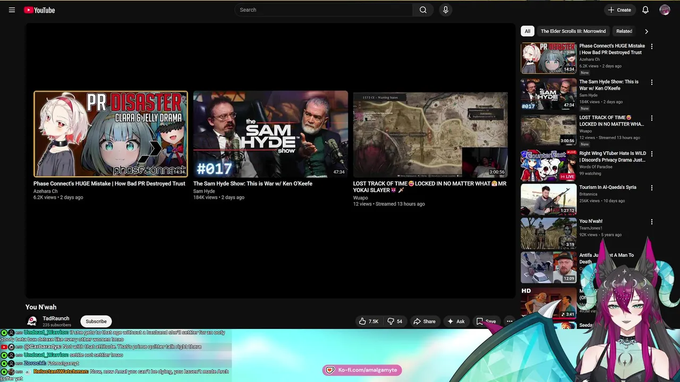The height and width of the screenshot is (382, 680).
Task: Dislike the video with thumbs down 54
Action: click(x=395, y=321)
